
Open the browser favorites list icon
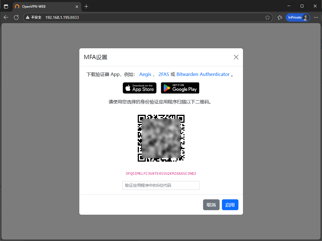tap(280, 17)
